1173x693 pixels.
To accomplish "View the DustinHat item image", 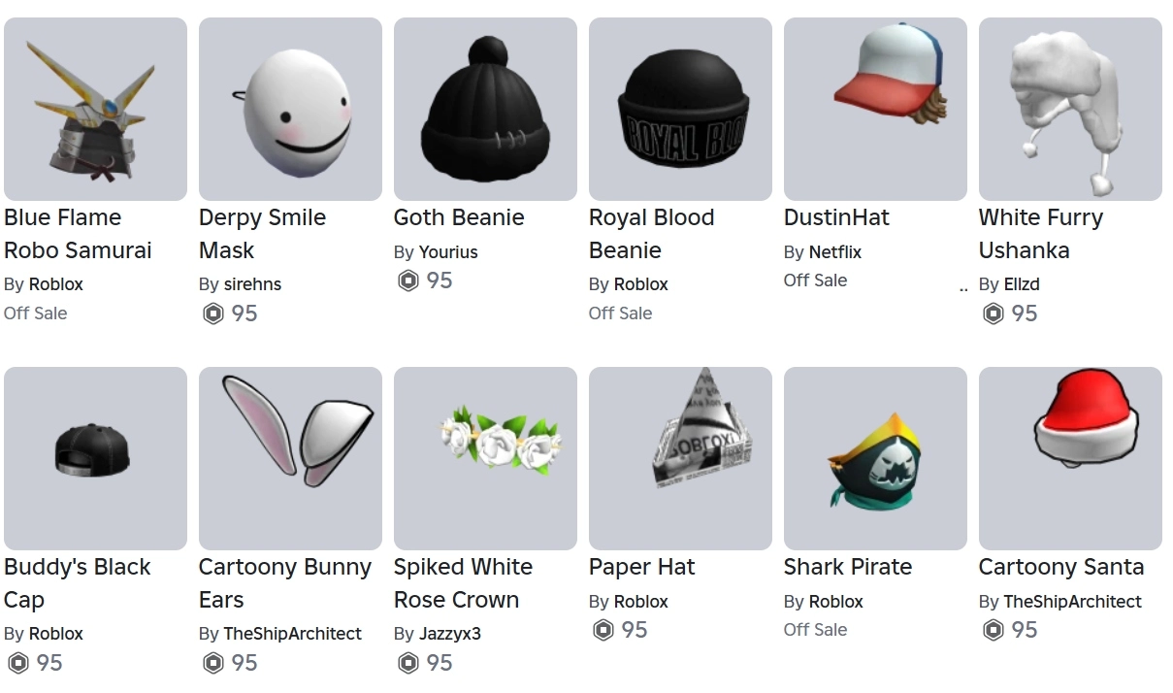I will [875, 109].
